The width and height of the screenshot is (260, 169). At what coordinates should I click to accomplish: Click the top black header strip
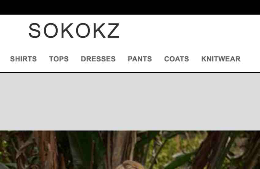coord(130,7)
